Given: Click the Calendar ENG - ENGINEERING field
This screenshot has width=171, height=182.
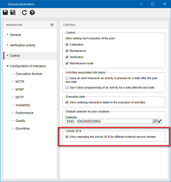Looking at the screenshot, I should pos(109,121).
